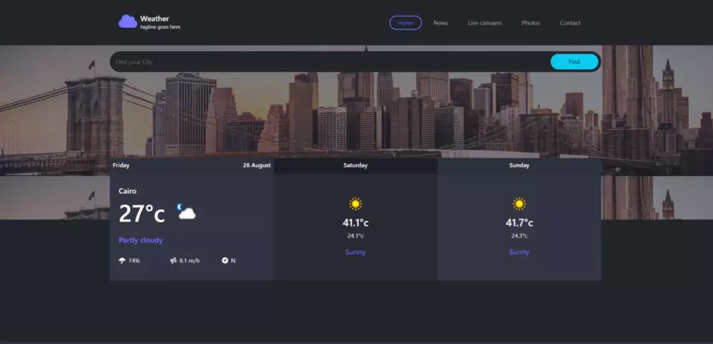Open the News page
The width and height of the screenshot is (713, 344).
point(441,23)
